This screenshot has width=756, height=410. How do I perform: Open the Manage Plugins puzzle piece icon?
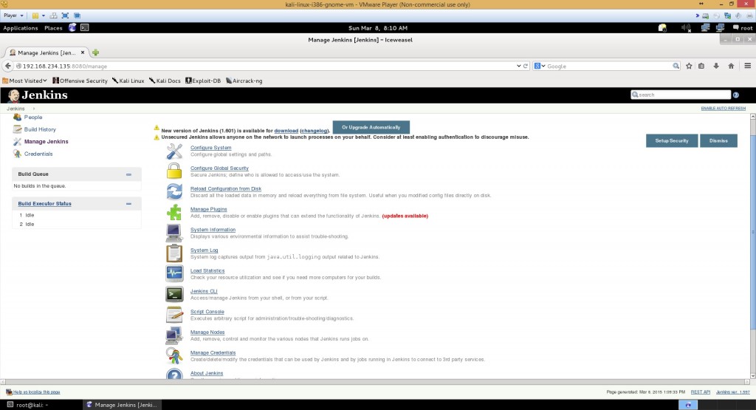pyautogui.click(x=174, y=212)
